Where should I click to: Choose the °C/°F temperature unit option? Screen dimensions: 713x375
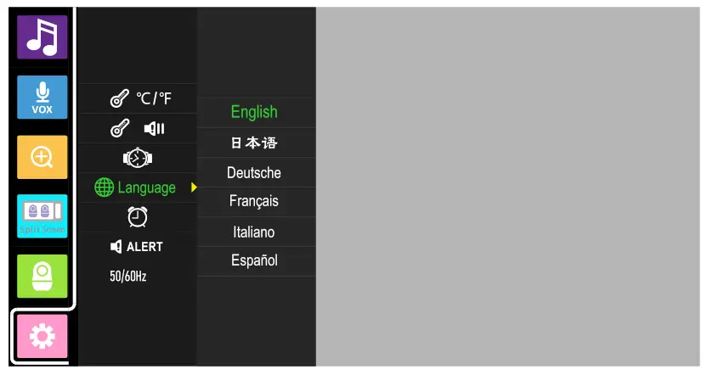(141, 99)
